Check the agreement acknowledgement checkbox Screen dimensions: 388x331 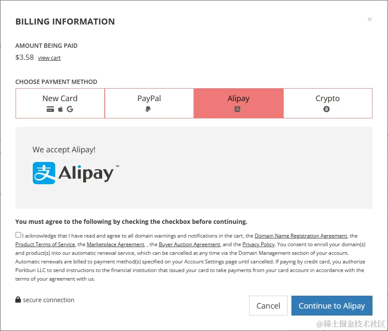pos(18,235)
